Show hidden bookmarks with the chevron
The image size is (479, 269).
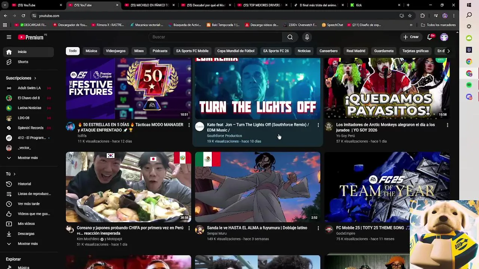(411, 25)
